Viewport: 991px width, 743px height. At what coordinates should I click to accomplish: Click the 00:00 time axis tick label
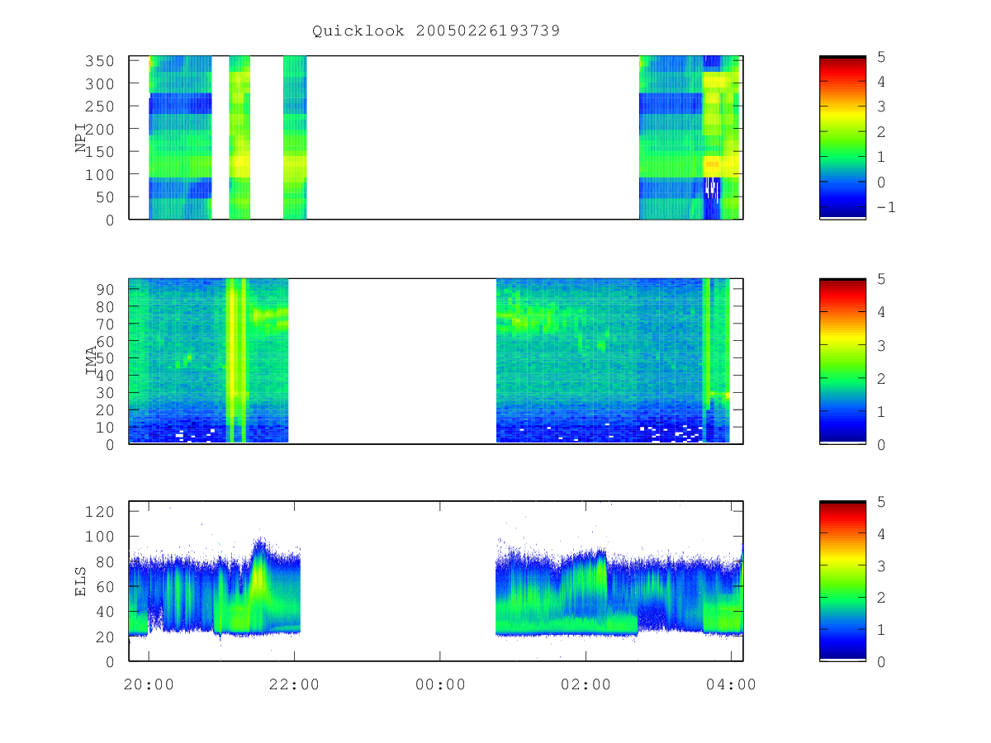pos(440,684)
